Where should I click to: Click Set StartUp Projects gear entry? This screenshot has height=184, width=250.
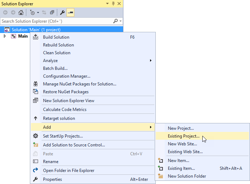click(63, 136)
